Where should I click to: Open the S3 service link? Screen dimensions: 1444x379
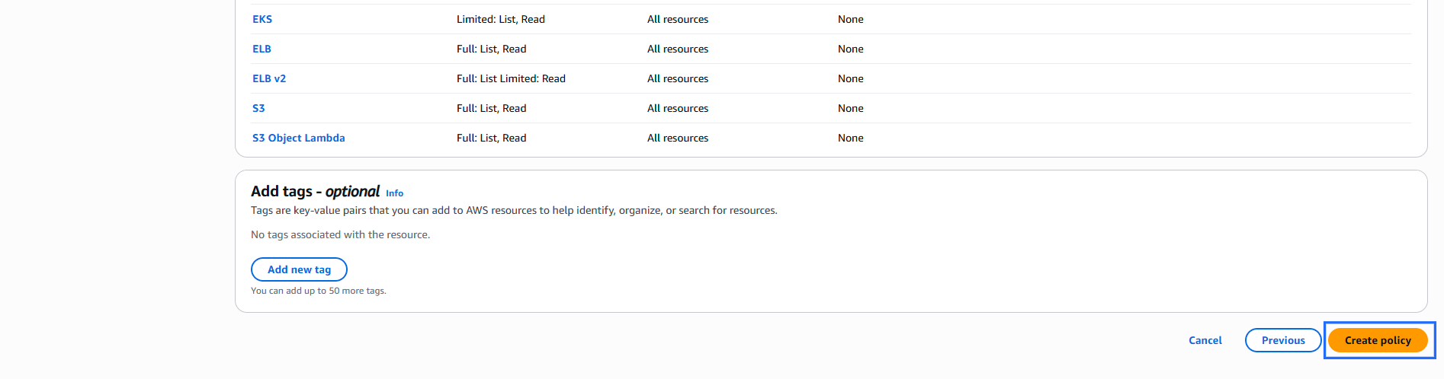(x=258, y=108)
